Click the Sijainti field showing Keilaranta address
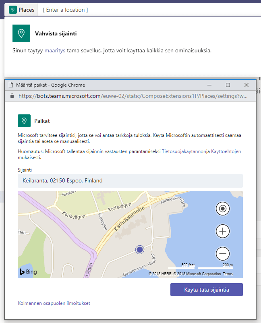261x323 pixels. pos(130,181)
